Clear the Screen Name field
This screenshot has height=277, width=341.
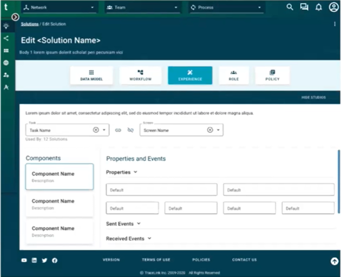(210, 130)
